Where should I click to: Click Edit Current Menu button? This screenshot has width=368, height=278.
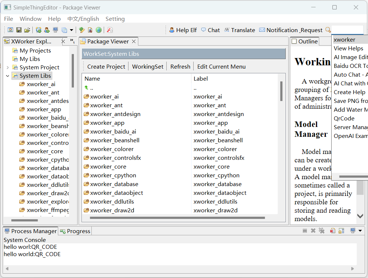tap(221, 66)
